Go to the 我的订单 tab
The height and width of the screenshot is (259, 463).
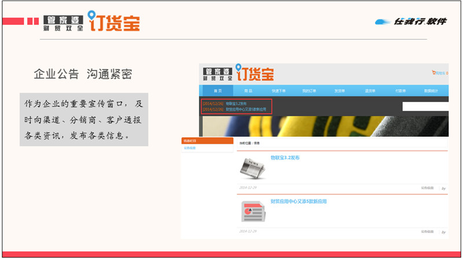tap(309, 91)
